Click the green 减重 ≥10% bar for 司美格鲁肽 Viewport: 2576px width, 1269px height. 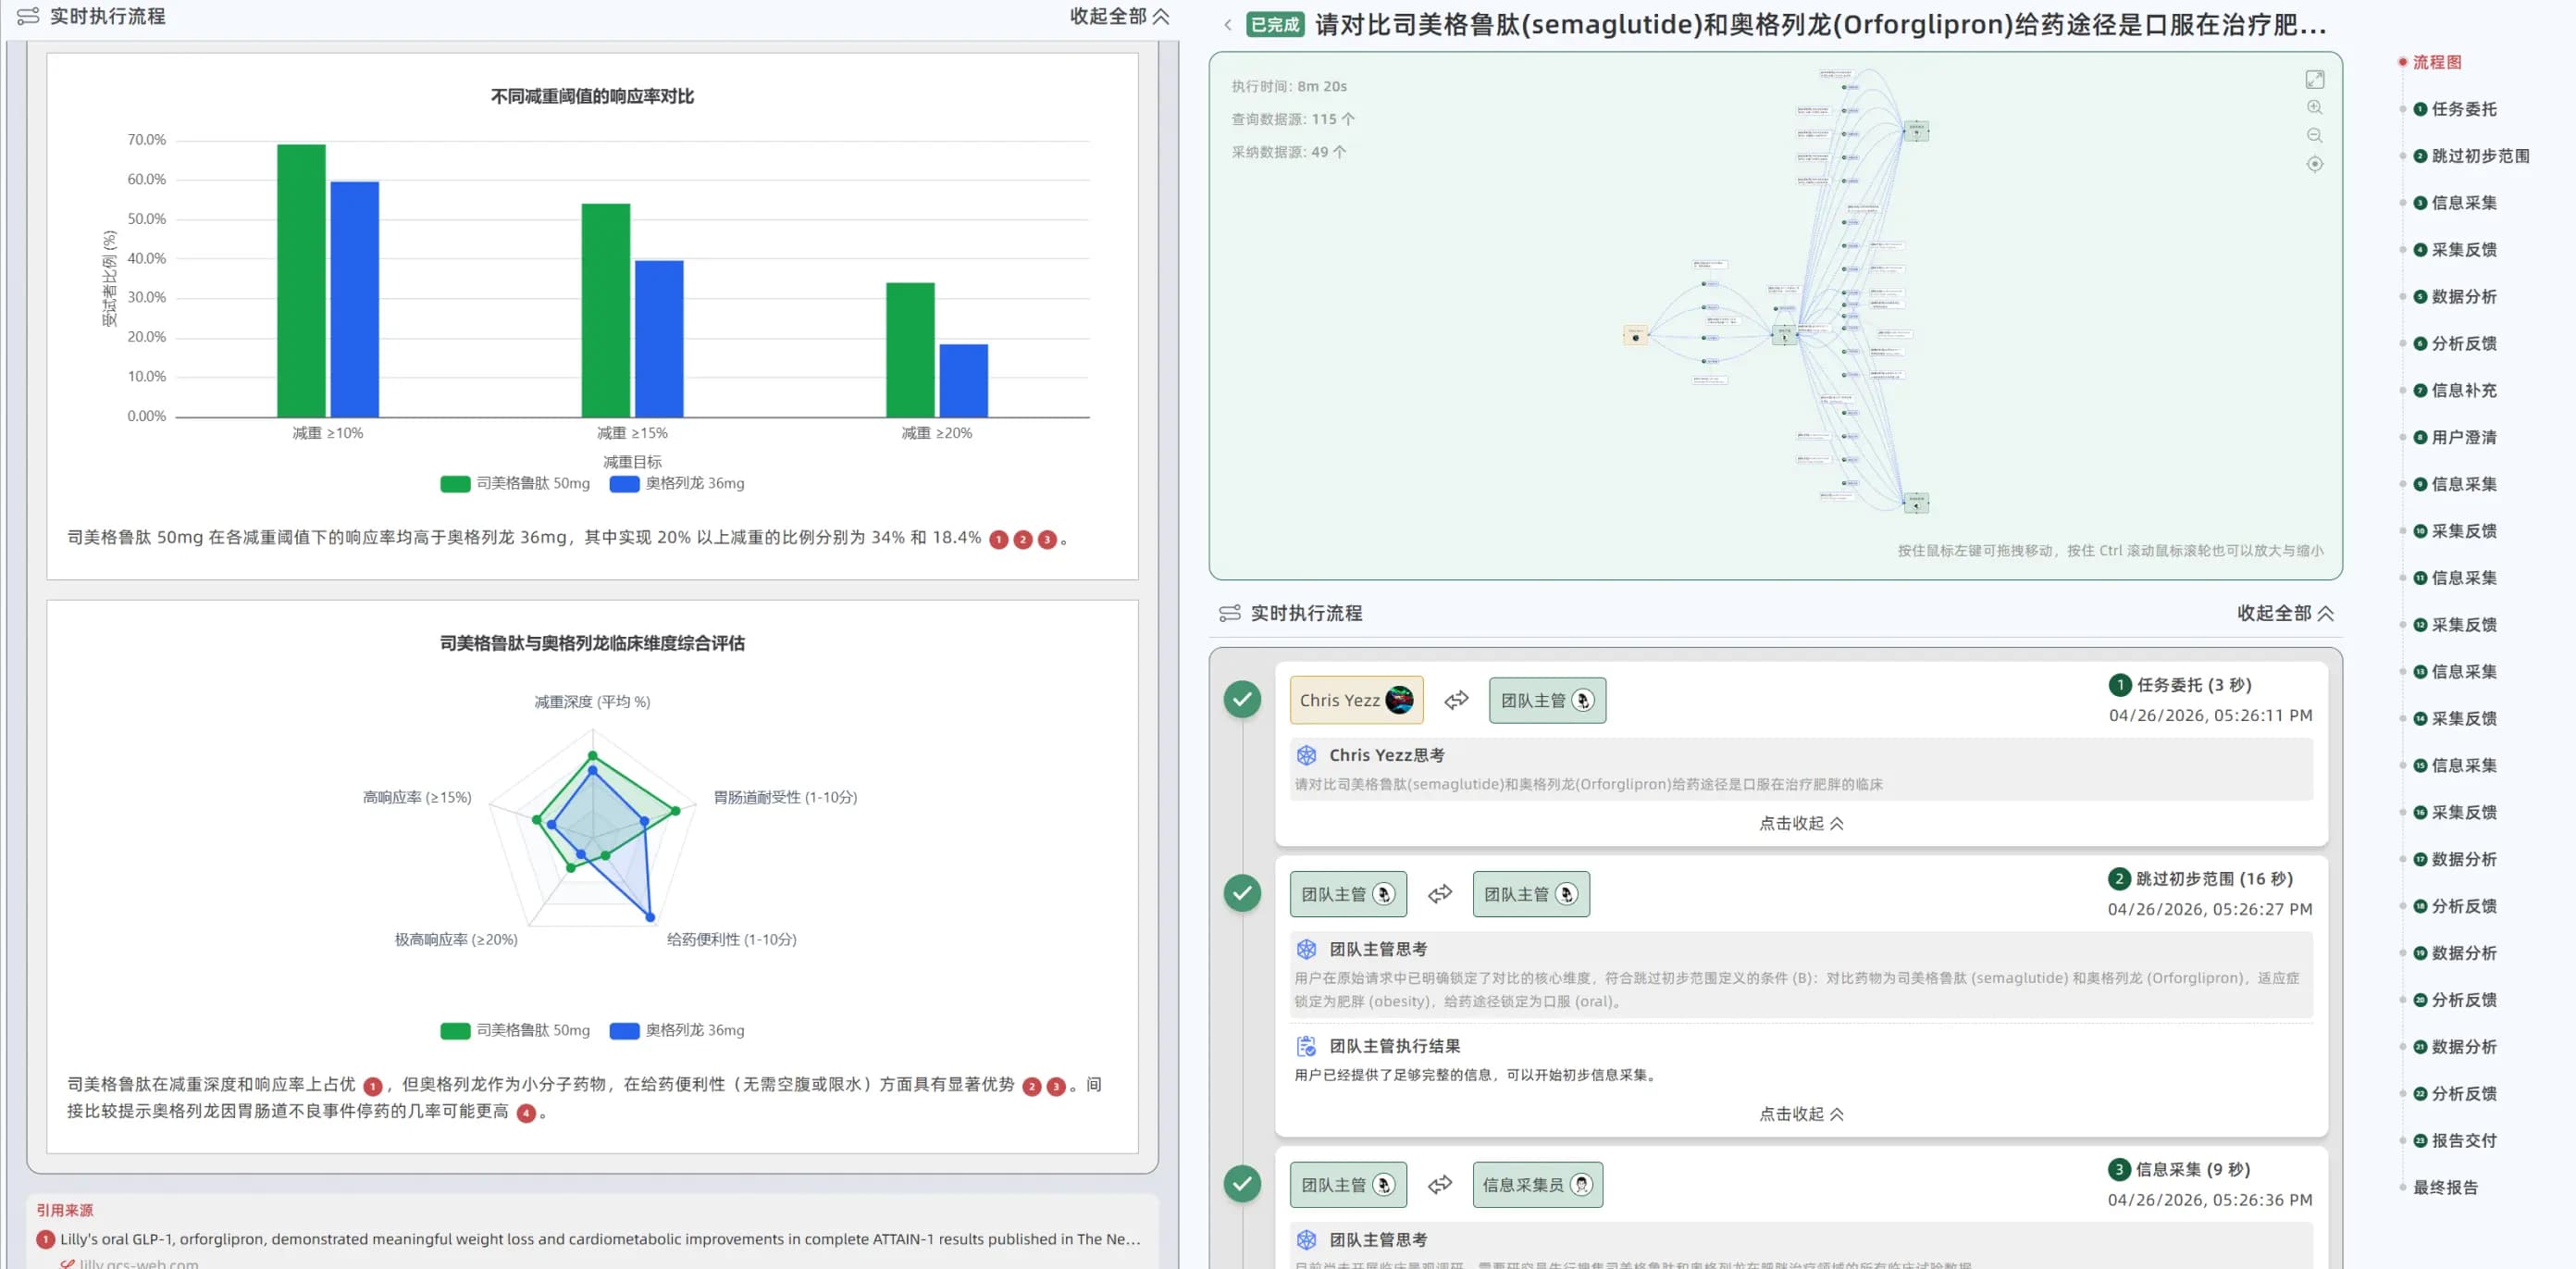tap(301, 281)
